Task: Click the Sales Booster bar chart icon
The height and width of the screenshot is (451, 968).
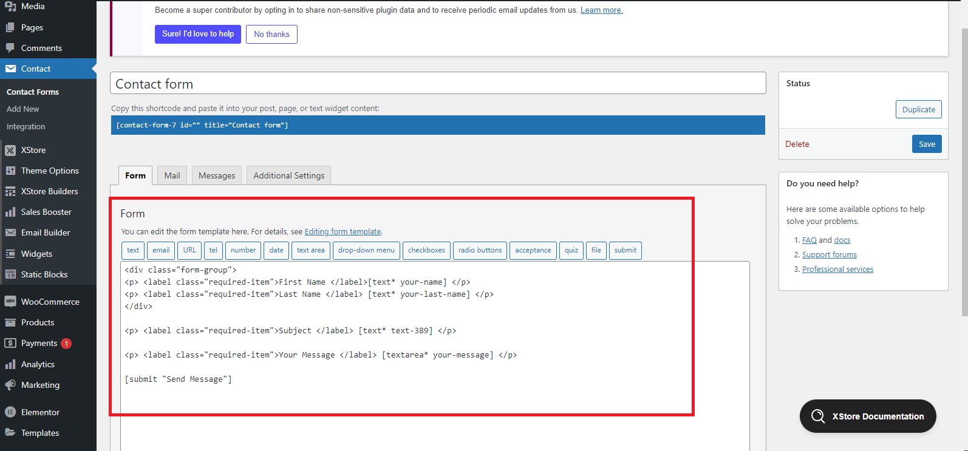Action: pos(10,212)
